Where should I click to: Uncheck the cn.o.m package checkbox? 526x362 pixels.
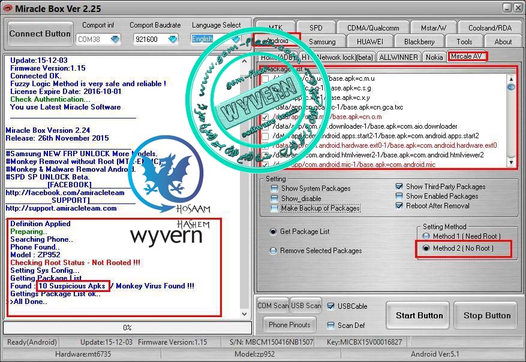265,117
